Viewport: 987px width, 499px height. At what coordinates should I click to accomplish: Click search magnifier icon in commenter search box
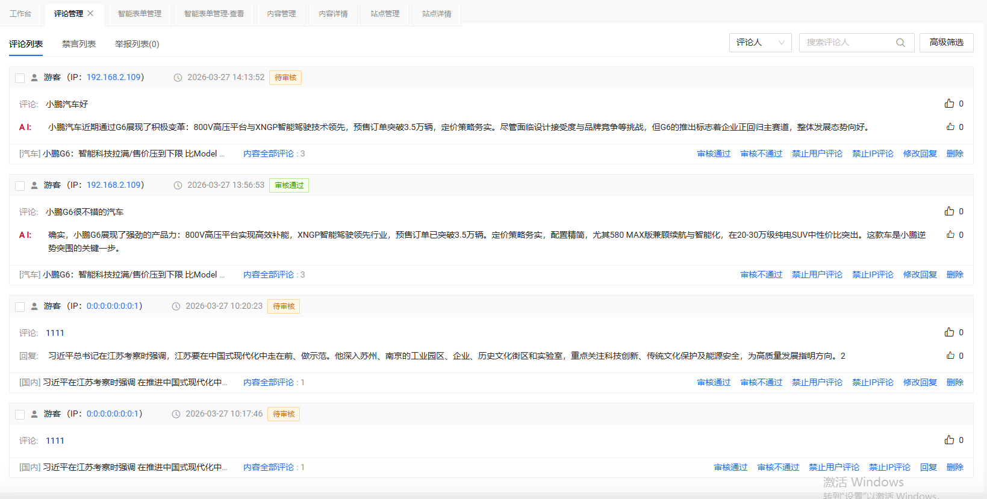(900, 43)
